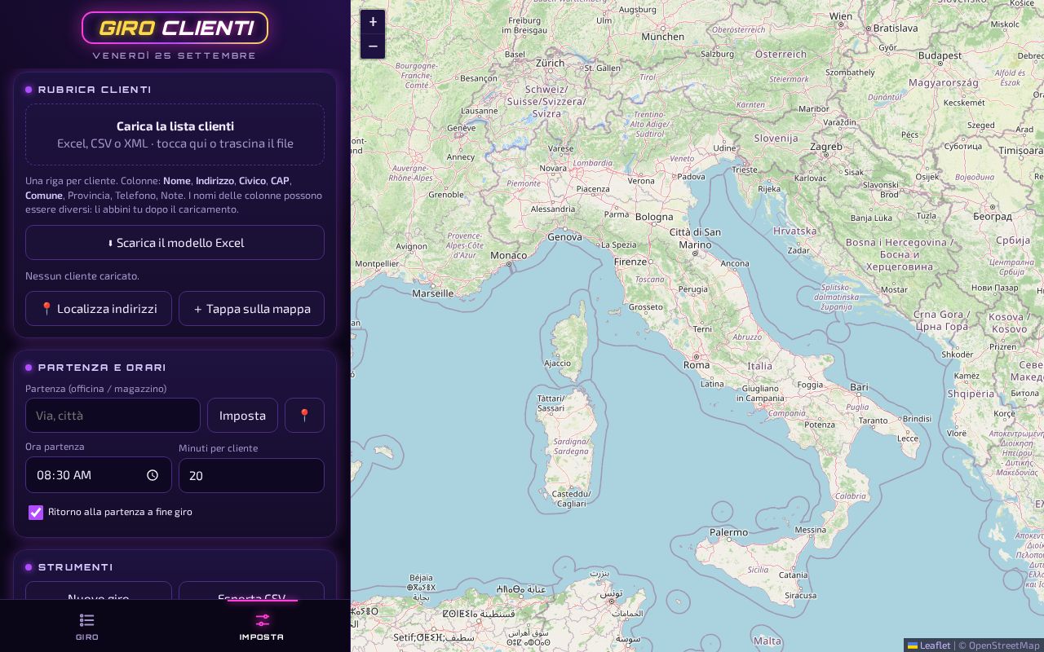Zoom out on the map
Image resolution: width=1044 pixels, height=652 pixels.
click(373, 46)
